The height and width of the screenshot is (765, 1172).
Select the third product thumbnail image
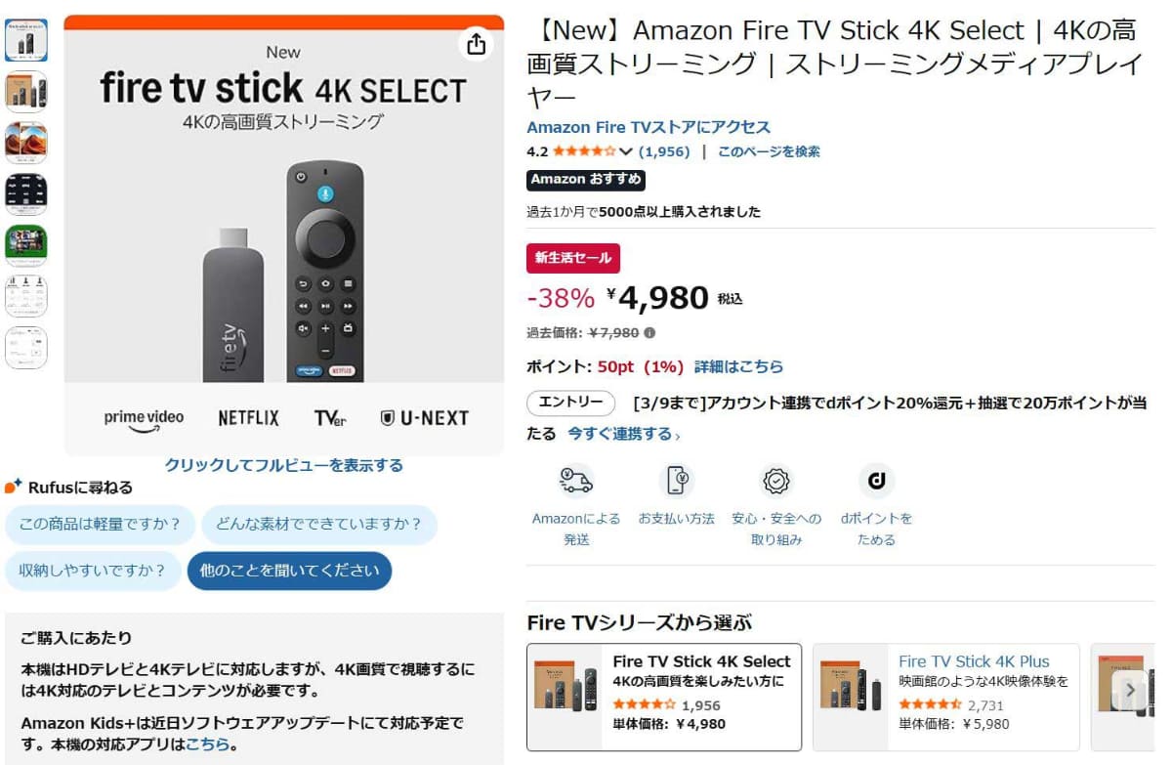[x=26, y=143]
